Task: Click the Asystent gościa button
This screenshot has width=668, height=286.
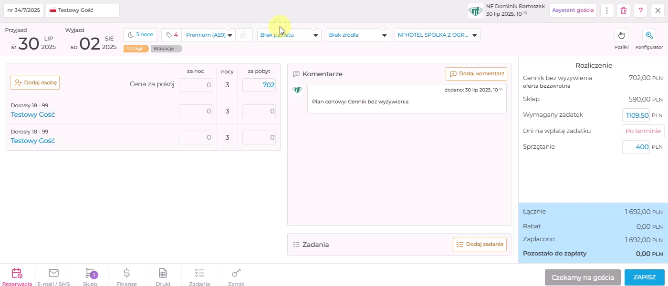Action: (x=573, y=10)
